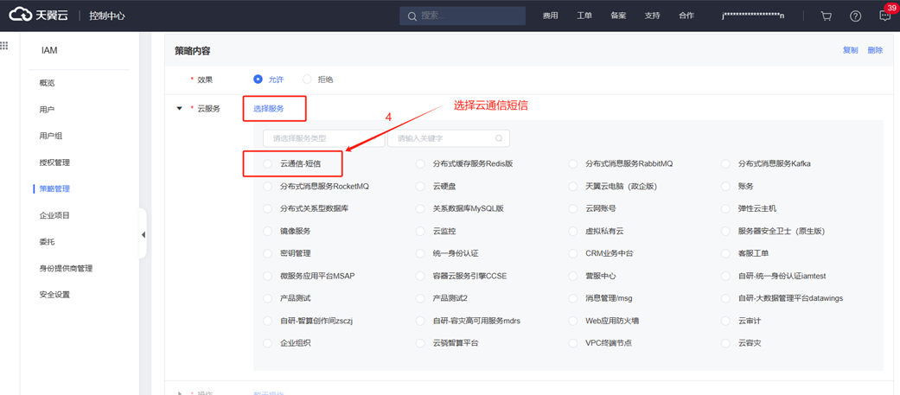Select the 云通信-短信 service radio
The height and width of the screenshot is (395, 900).
click(x=268, y=163)
